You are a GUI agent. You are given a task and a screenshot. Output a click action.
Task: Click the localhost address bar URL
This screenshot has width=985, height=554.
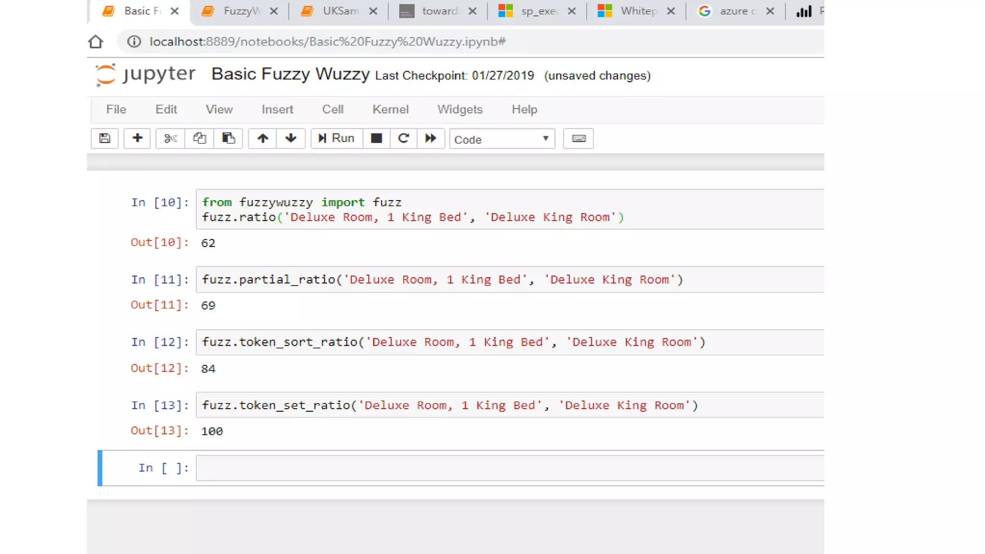pyautogui.click(x=328, y=42)
